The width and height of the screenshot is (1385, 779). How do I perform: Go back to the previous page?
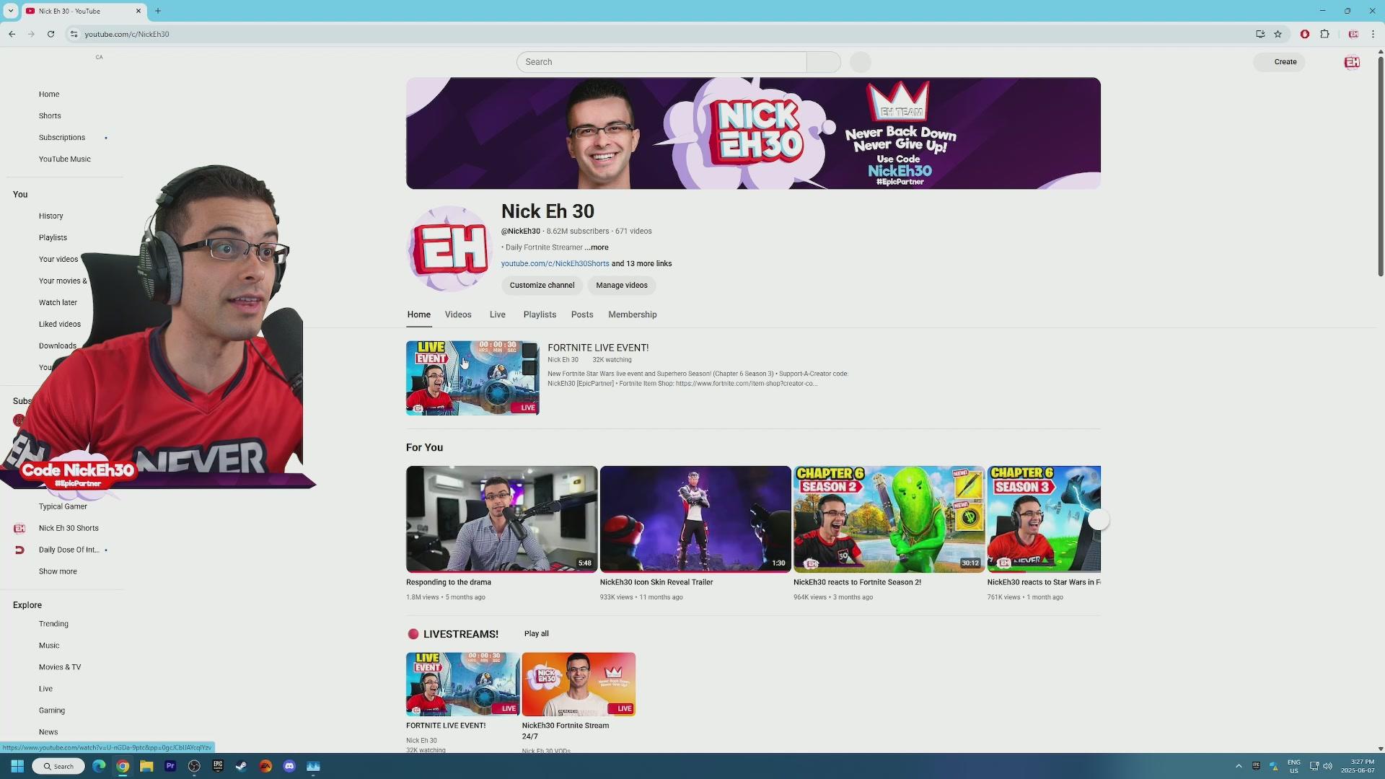(x=12, y=34)
